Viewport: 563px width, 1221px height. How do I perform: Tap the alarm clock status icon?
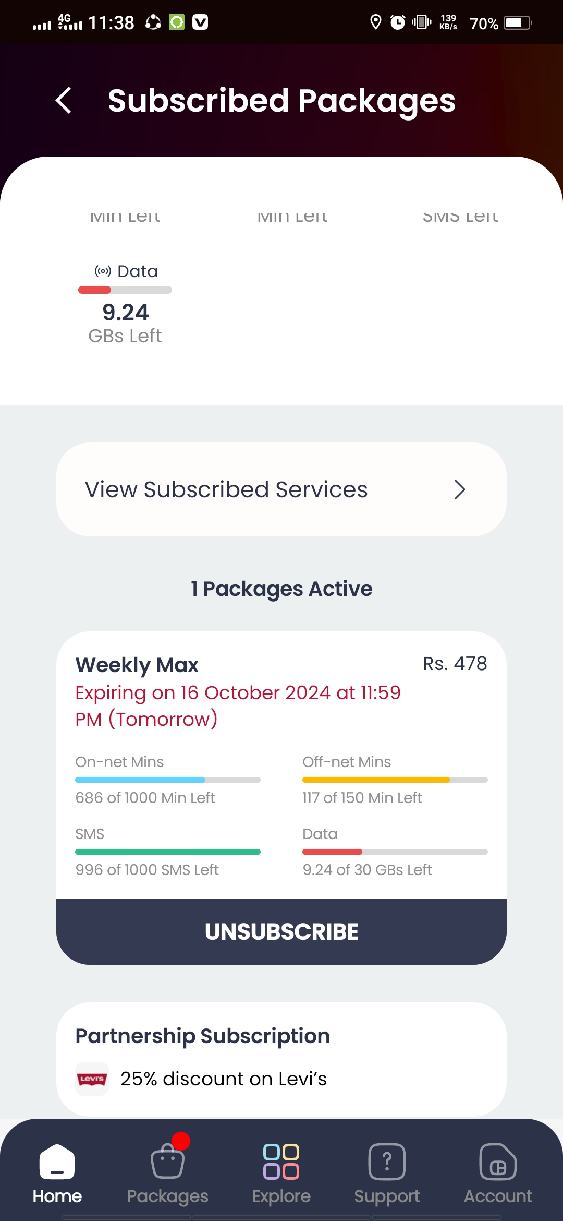398,22
